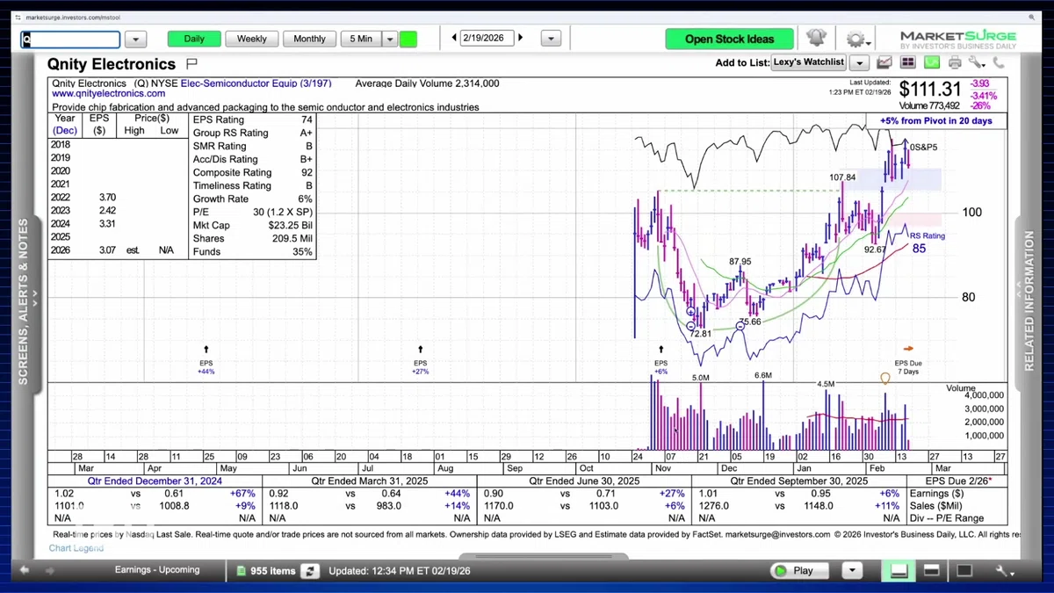Select the full-screen panel layout icon
1054x593 pixels.
(964, 571)
